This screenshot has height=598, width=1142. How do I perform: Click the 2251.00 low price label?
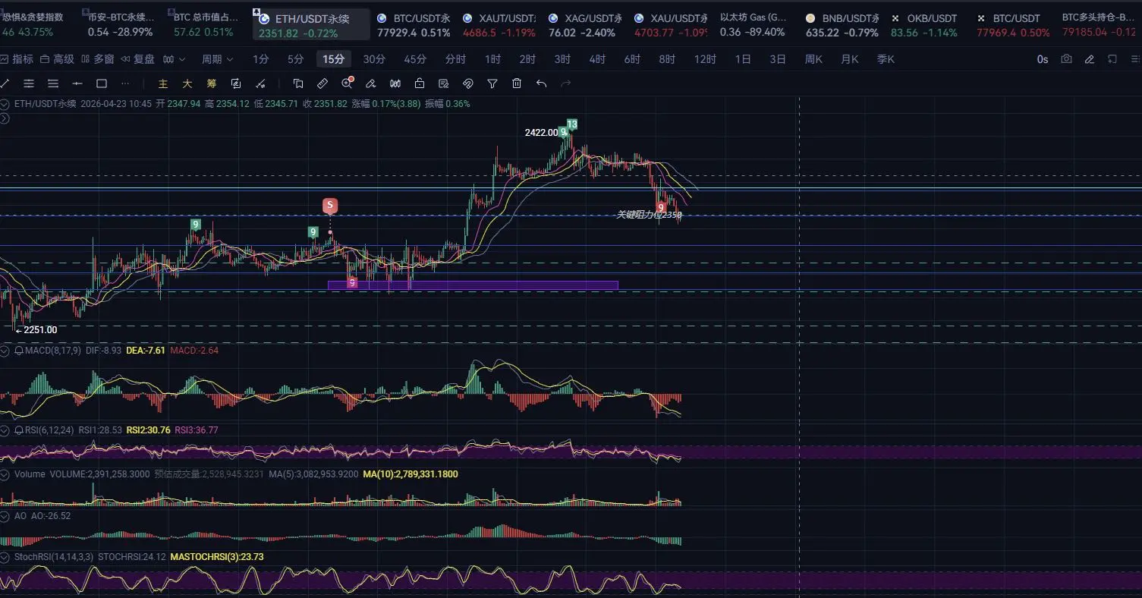(40, 330)
